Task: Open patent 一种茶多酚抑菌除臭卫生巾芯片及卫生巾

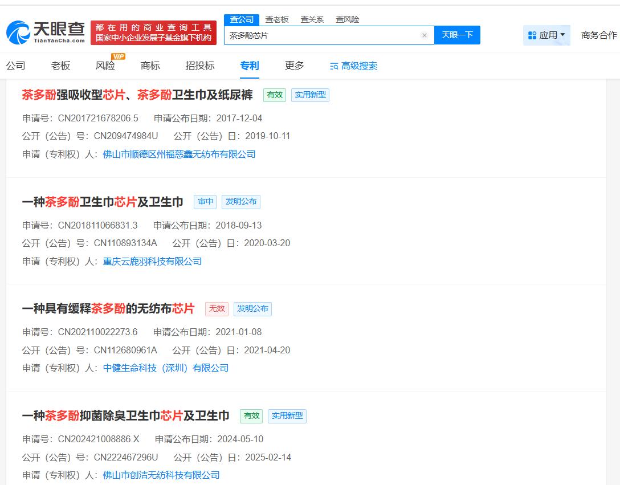Action: 126,416
